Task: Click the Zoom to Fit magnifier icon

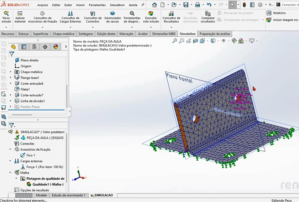Action: pyautogui.click(x=174, y=41)
